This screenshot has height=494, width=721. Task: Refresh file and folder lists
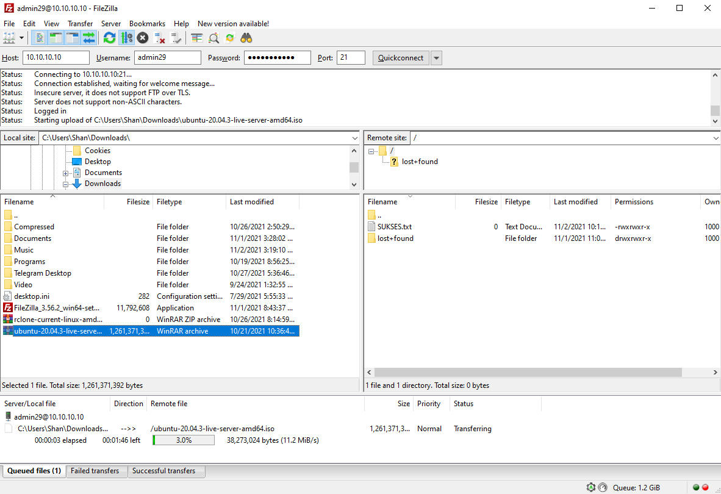[x=109, y=38]
